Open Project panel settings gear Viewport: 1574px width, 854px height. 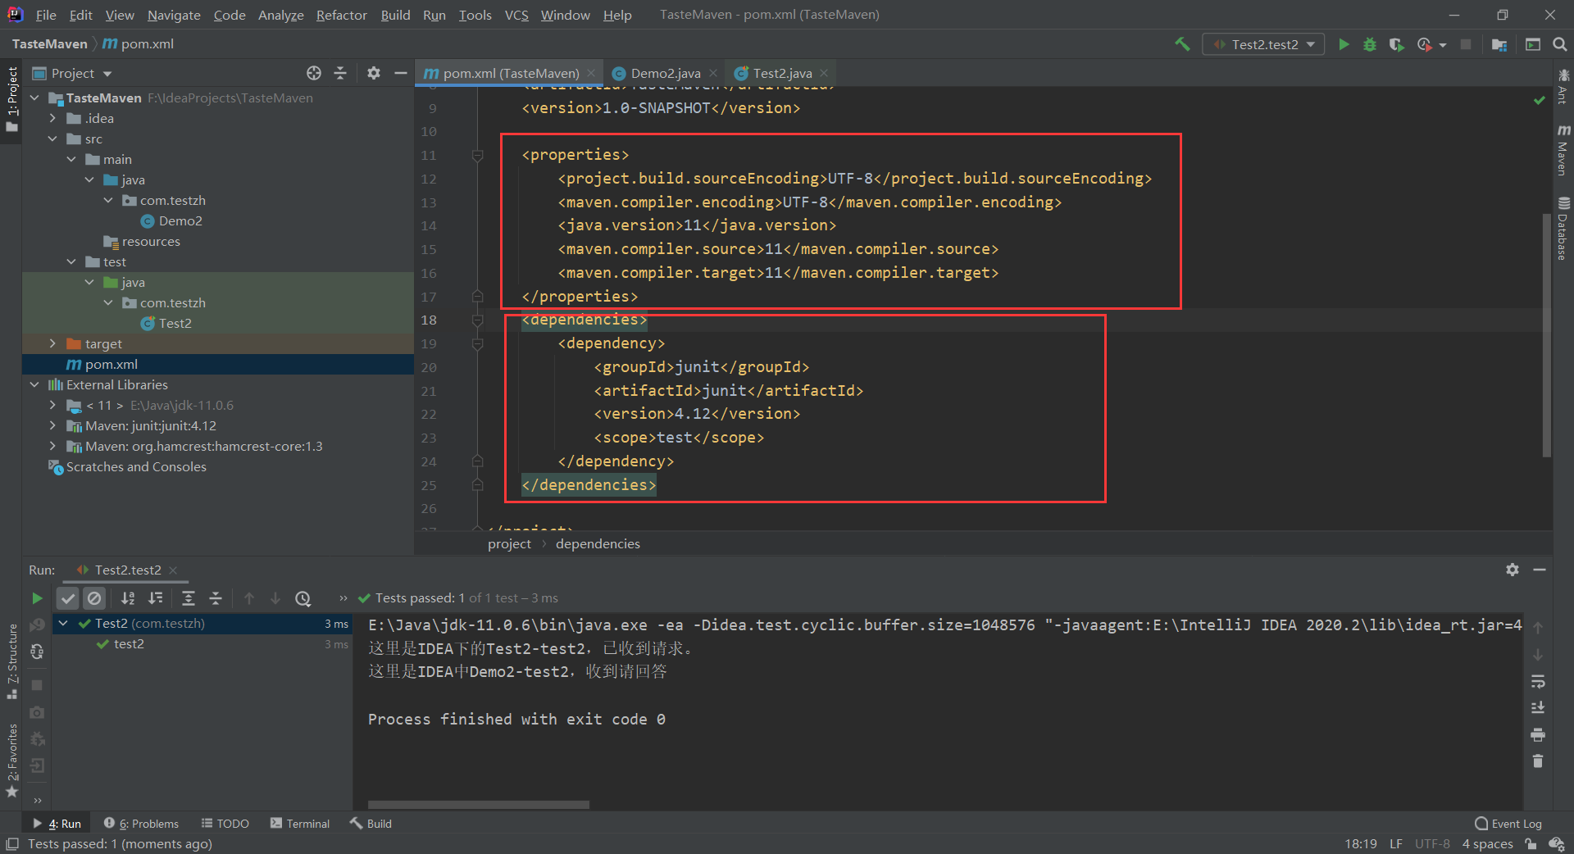click(374, 73)
